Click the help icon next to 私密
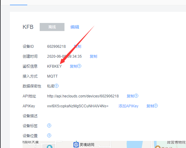Image resolution: width=186 pixels, height=148 pixels. click(57, 86)
